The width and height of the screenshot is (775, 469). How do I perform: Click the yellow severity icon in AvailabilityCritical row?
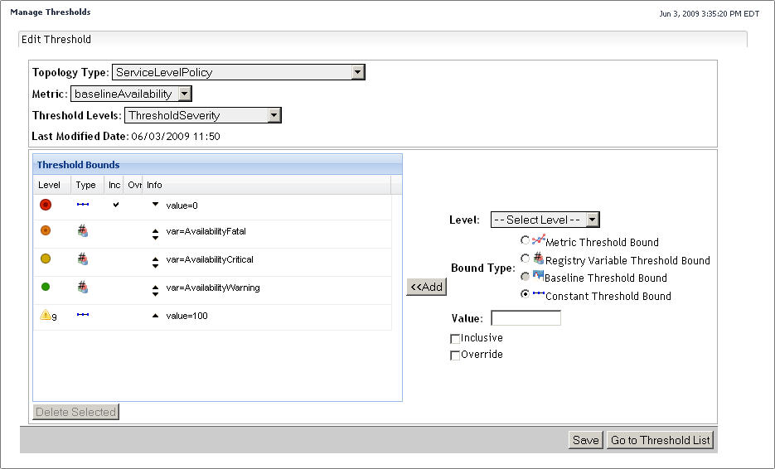coord(46,259)
